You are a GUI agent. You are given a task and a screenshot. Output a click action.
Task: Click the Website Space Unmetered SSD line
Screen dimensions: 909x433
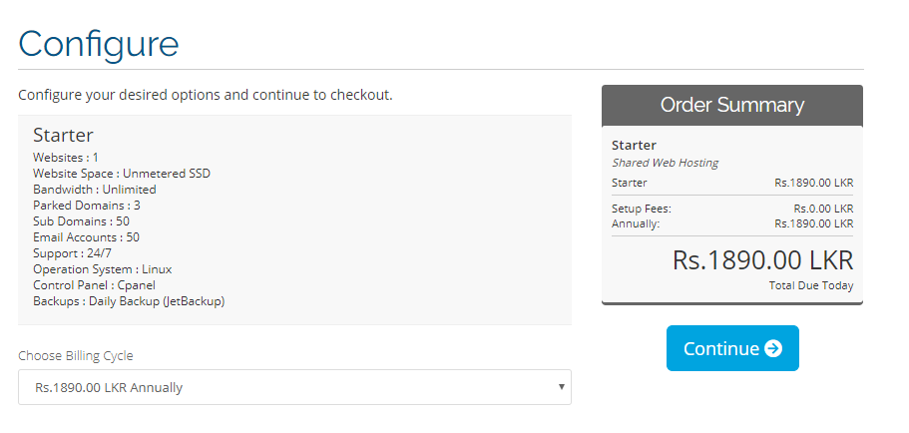point(121,174)
